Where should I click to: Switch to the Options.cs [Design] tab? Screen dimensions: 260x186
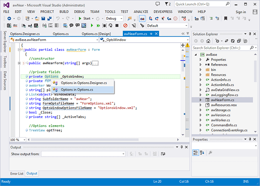[x=96, y=34]
